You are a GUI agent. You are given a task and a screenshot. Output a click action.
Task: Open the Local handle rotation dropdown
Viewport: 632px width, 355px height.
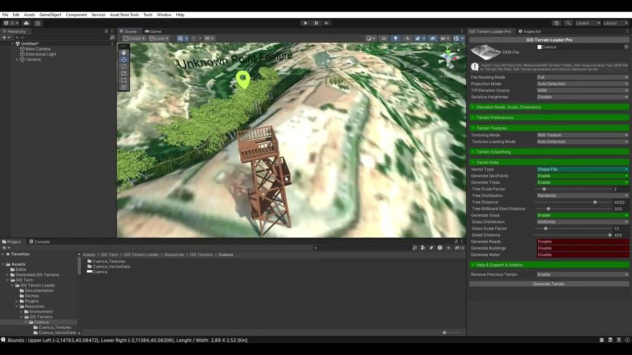(x=158, y=38)
